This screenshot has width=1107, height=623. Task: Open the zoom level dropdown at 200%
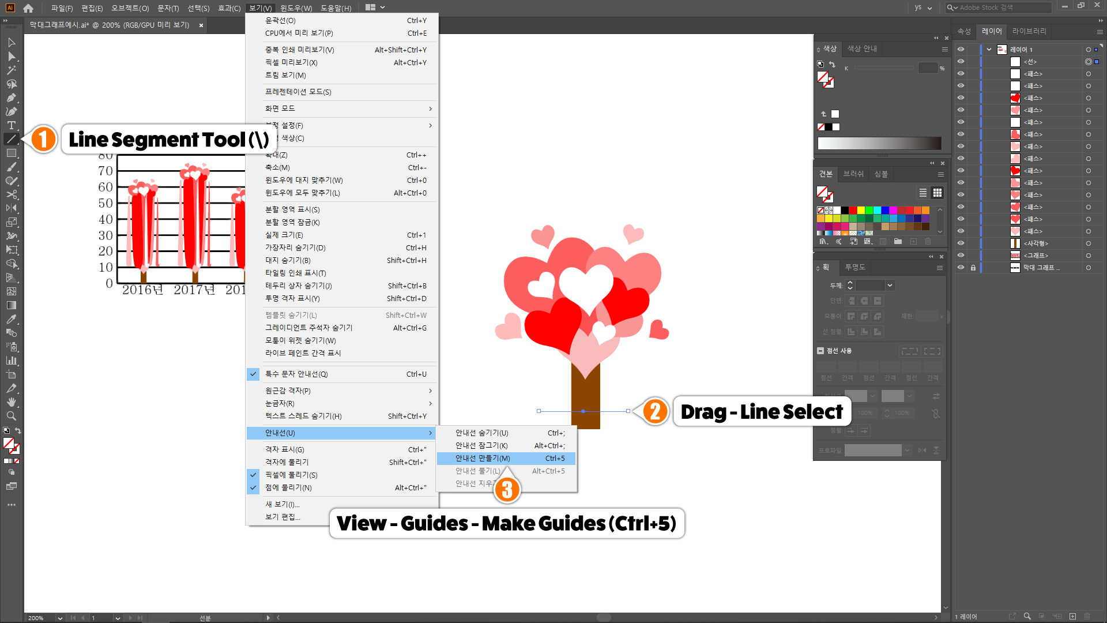59,618
